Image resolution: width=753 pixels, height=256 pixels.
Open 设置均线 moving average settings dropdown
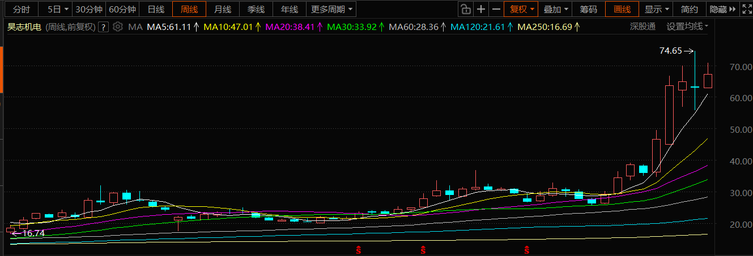click(687, 27)
